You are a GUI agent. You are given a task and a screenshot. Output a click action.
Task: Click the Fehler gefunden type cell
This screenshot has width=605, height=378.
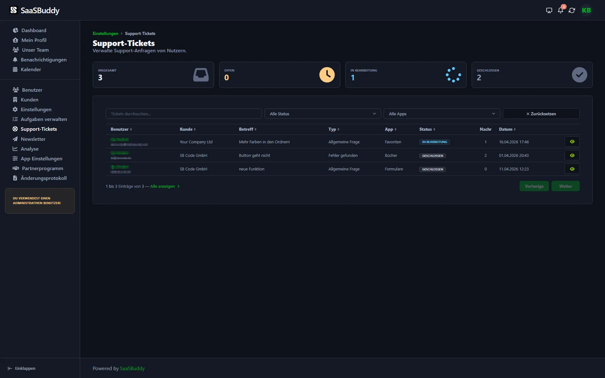click(343, 155)
